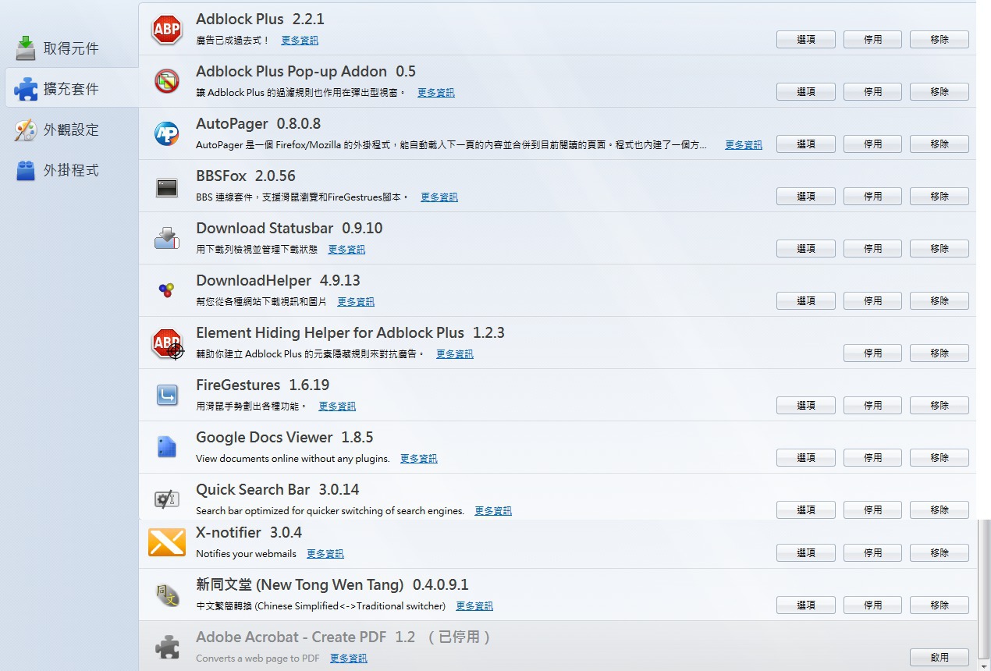
Task: Open 選項 for DownloadHelper
Action: coord(806,301)
